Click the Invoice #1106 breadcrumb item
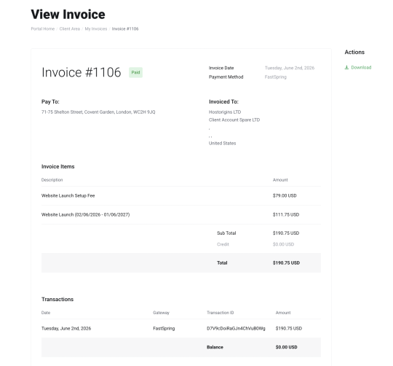Screen dimensions: 393x366 (x=125, y=29)
